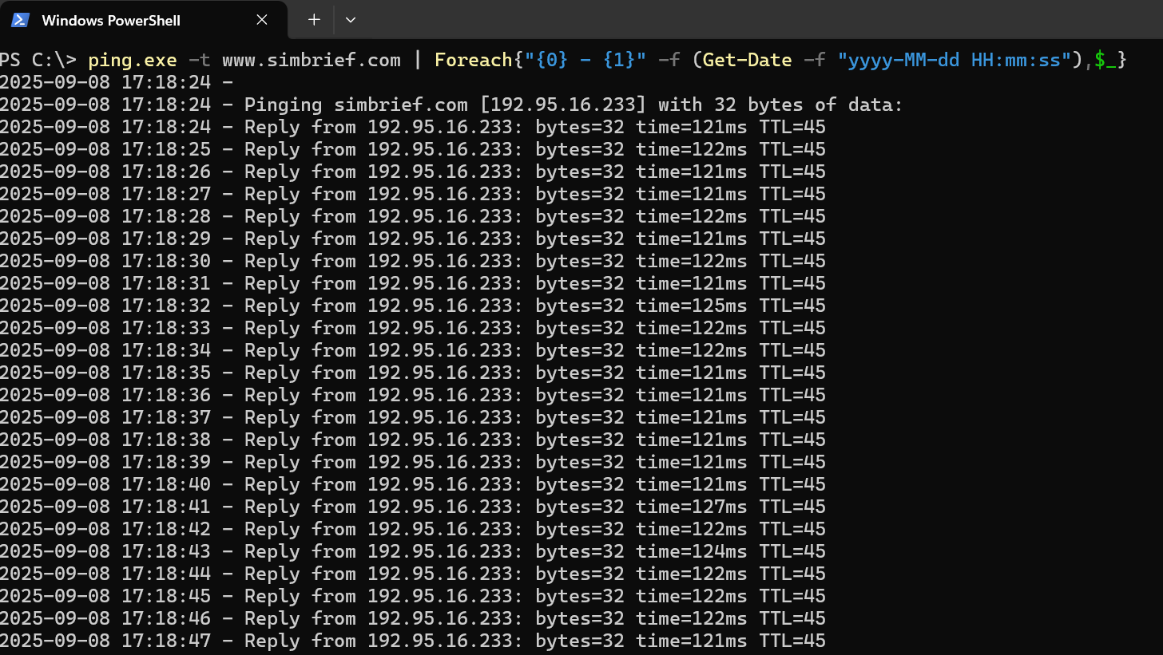Click the reply line stamped 17:18:44

click(x=413, y=574)
